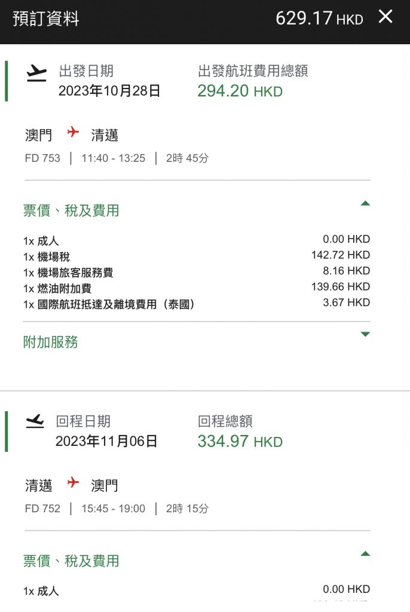Image resolution: width=410 pixels, height=612 pixels.
Task: Click the return airplane landing icon
Action: tap(35, 423)
